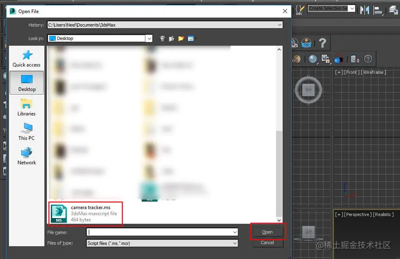Image resolution: width=400 pixels, height=259 pixels.
Task: Click the Open button in the dialog
Action: [267, 232]
